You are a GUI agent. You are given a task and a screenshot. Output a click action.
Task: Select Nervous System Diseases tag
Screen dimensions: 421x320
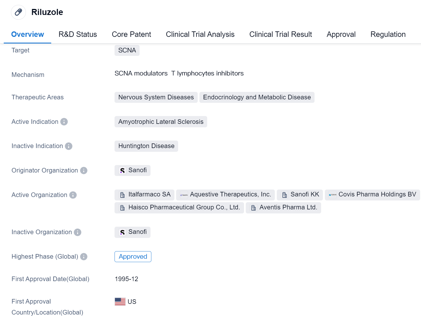156,97
